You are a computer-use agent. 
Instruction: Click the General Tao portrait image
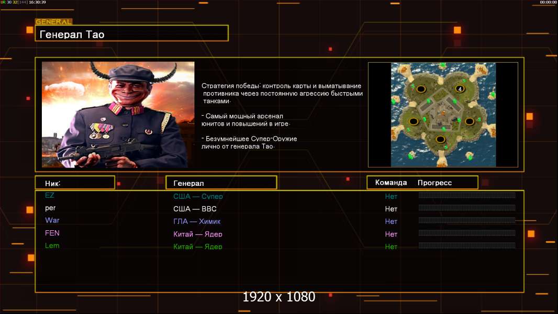118,115
